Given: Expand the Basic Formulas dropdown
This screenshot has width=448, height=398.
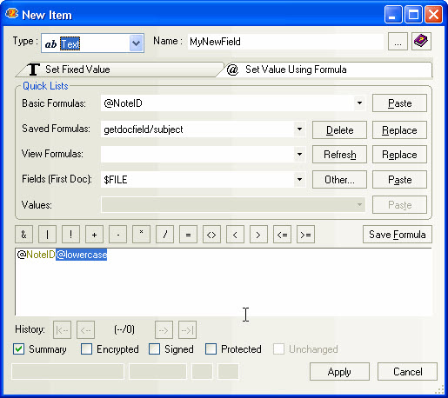Looking at the screenshot, I should pyautogui.click(x=359, y=103).
